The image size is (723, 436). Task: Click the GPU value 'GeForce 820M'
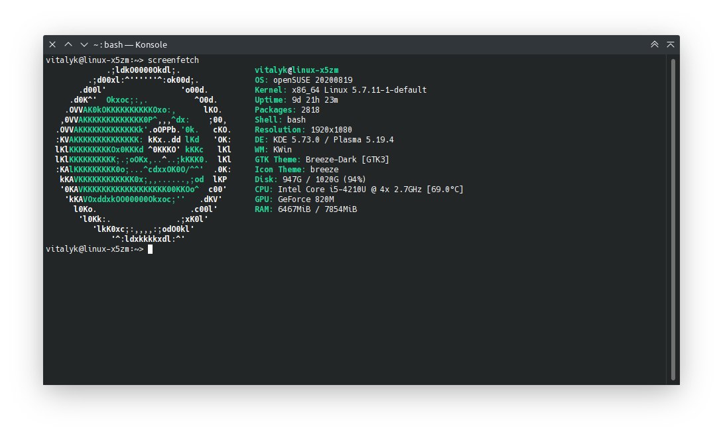click(306, 199)
